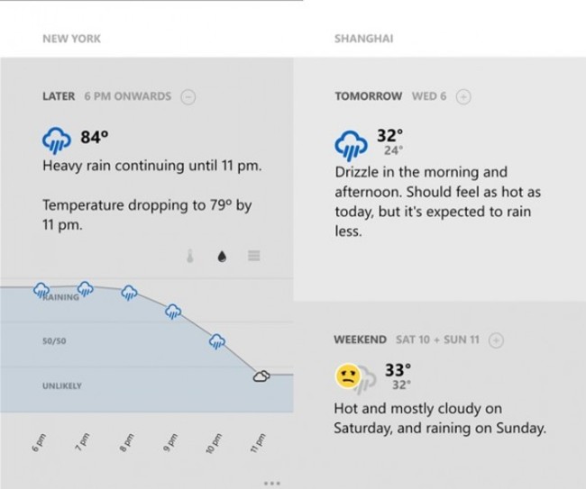Click the 11 pm cloudy icon on graph
This screenshot has width=586, height=489.
click(x=261, y=376)
